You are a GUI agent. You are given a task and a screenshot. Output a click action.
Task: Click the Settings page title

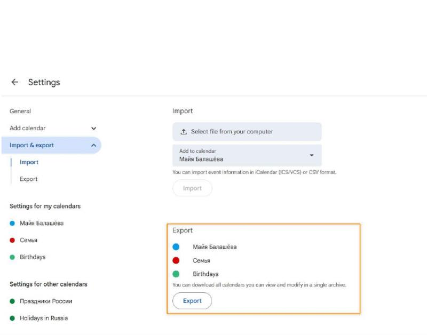point(44,82)
